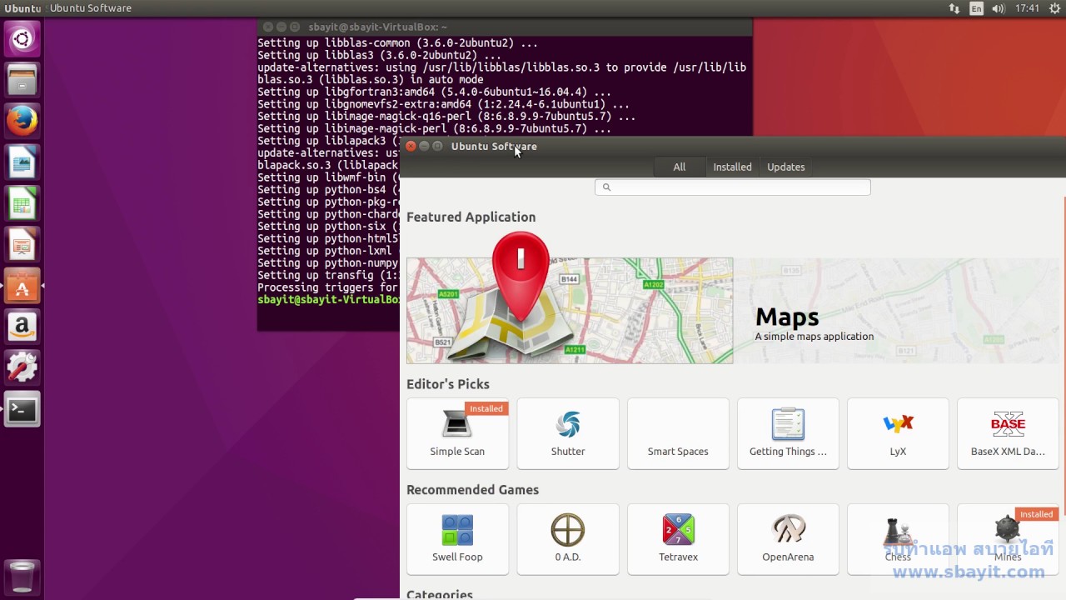Open LibreOffice Calc in the launcher
Viewport: 1066px width, 600px height.
coord(22,204)
